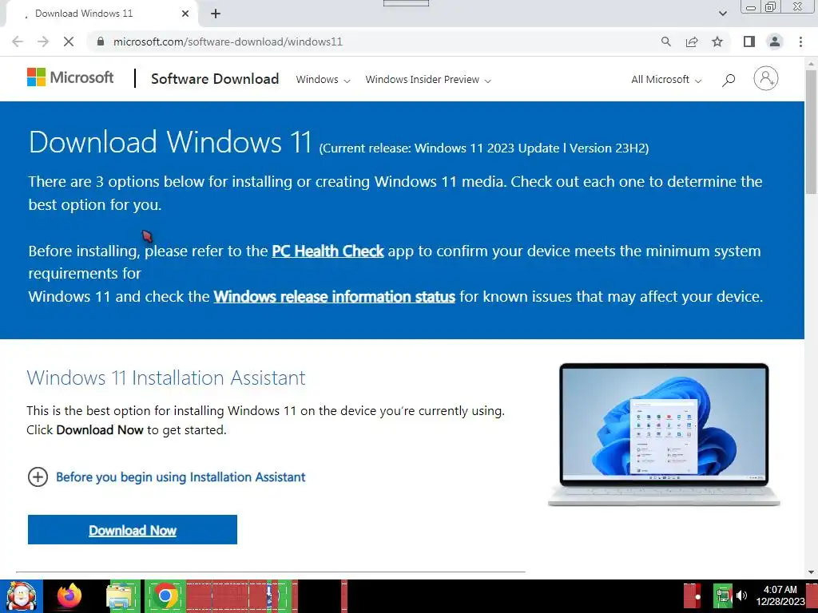Open Windows release information status link
Viewport: 818px width, 613px height.
335,297
